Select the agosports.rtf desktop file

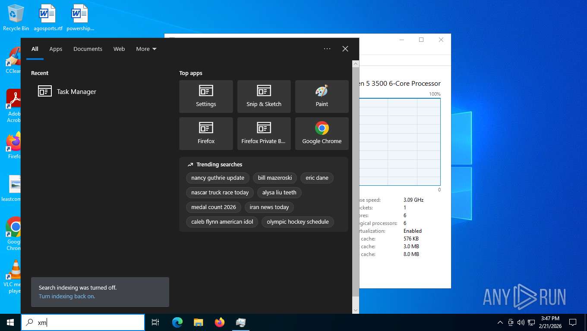[48, 18]
